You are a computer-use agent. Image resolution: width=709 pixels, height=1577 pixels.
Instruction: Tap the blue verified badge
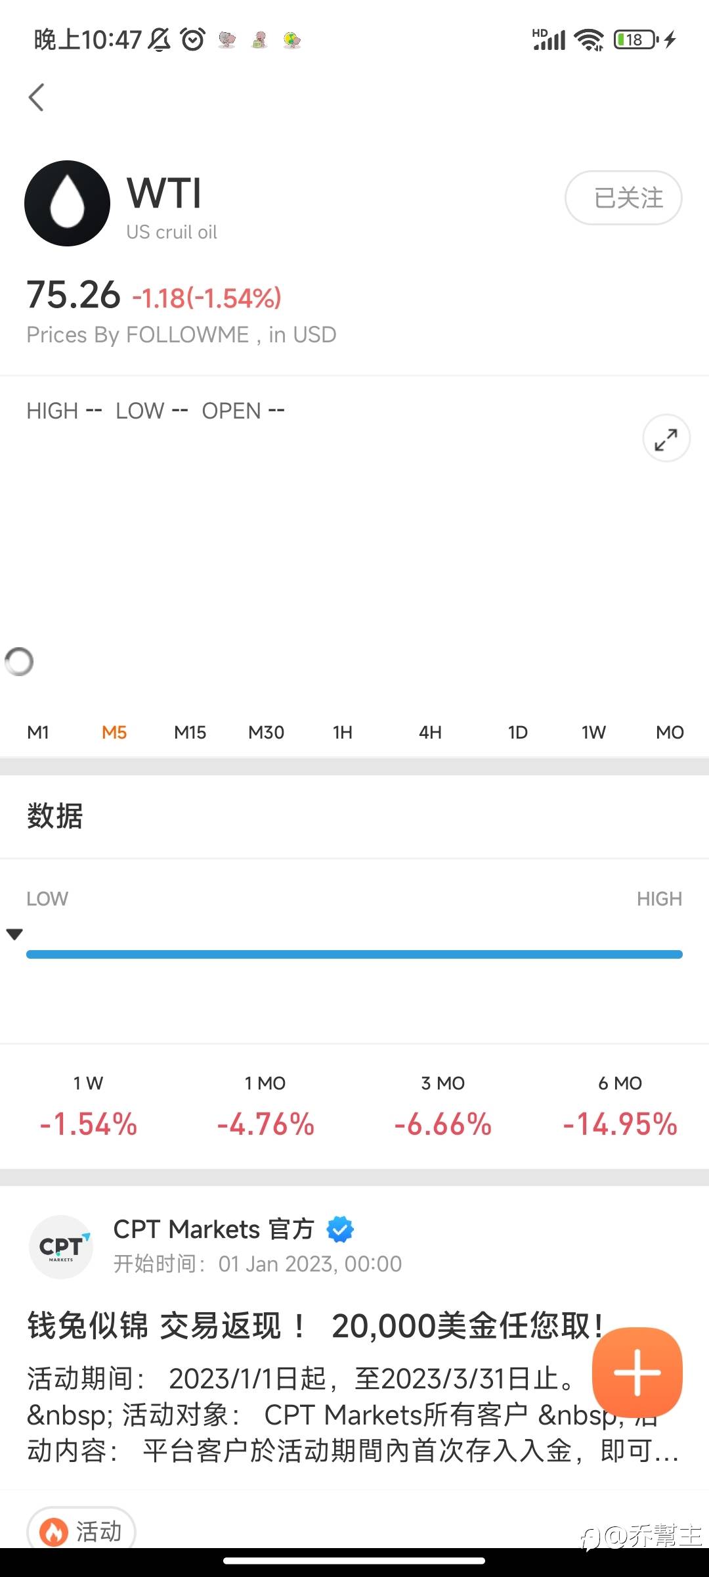[x=340, y=1229]
